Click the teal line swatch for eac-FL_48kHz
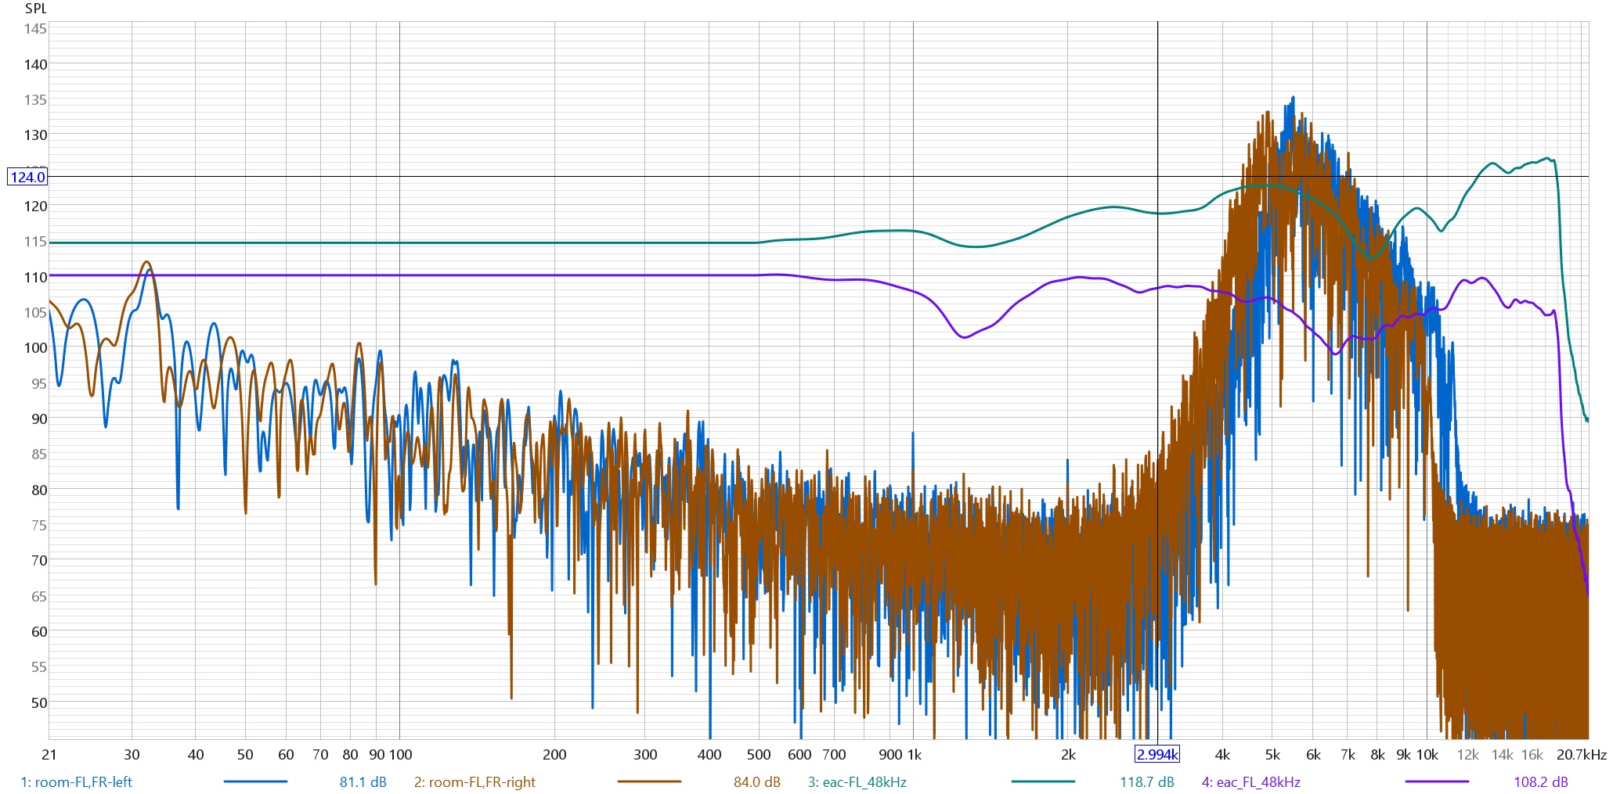This screenshot has width=1613, height=794. point(1043,781)
